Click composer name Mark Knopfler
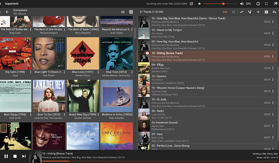Image resolution: width=279 pixels, height=163 pixels. (116, 118)
